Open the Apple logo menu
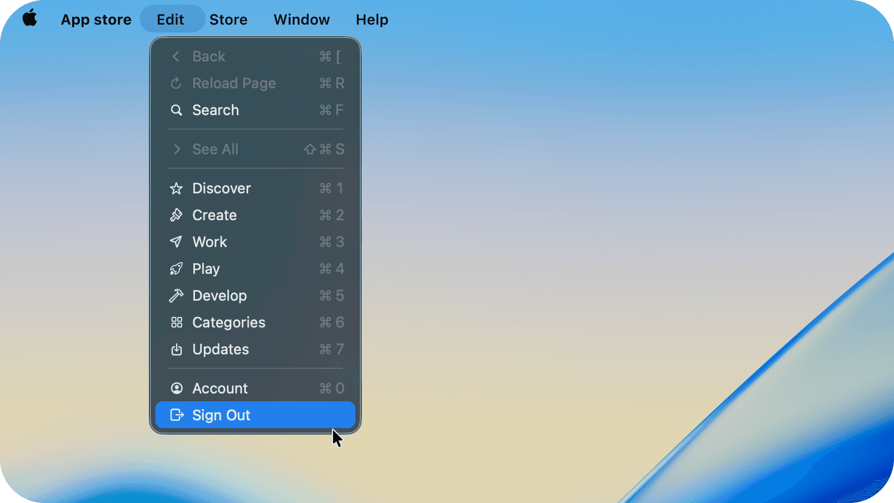The width and height of the screenshot is (894, 503). pos(30,19)
